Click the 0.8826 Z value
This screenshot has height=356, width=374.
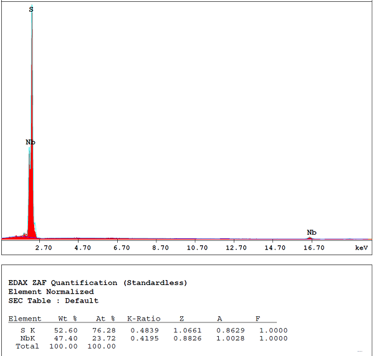pyautogui.click(x=188, y=338)
